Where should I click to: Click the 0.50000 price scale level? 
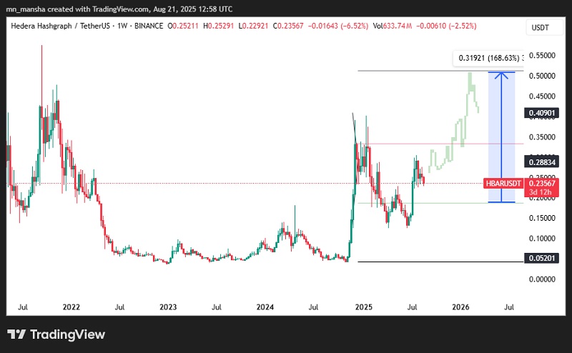(x=542, y=76)
